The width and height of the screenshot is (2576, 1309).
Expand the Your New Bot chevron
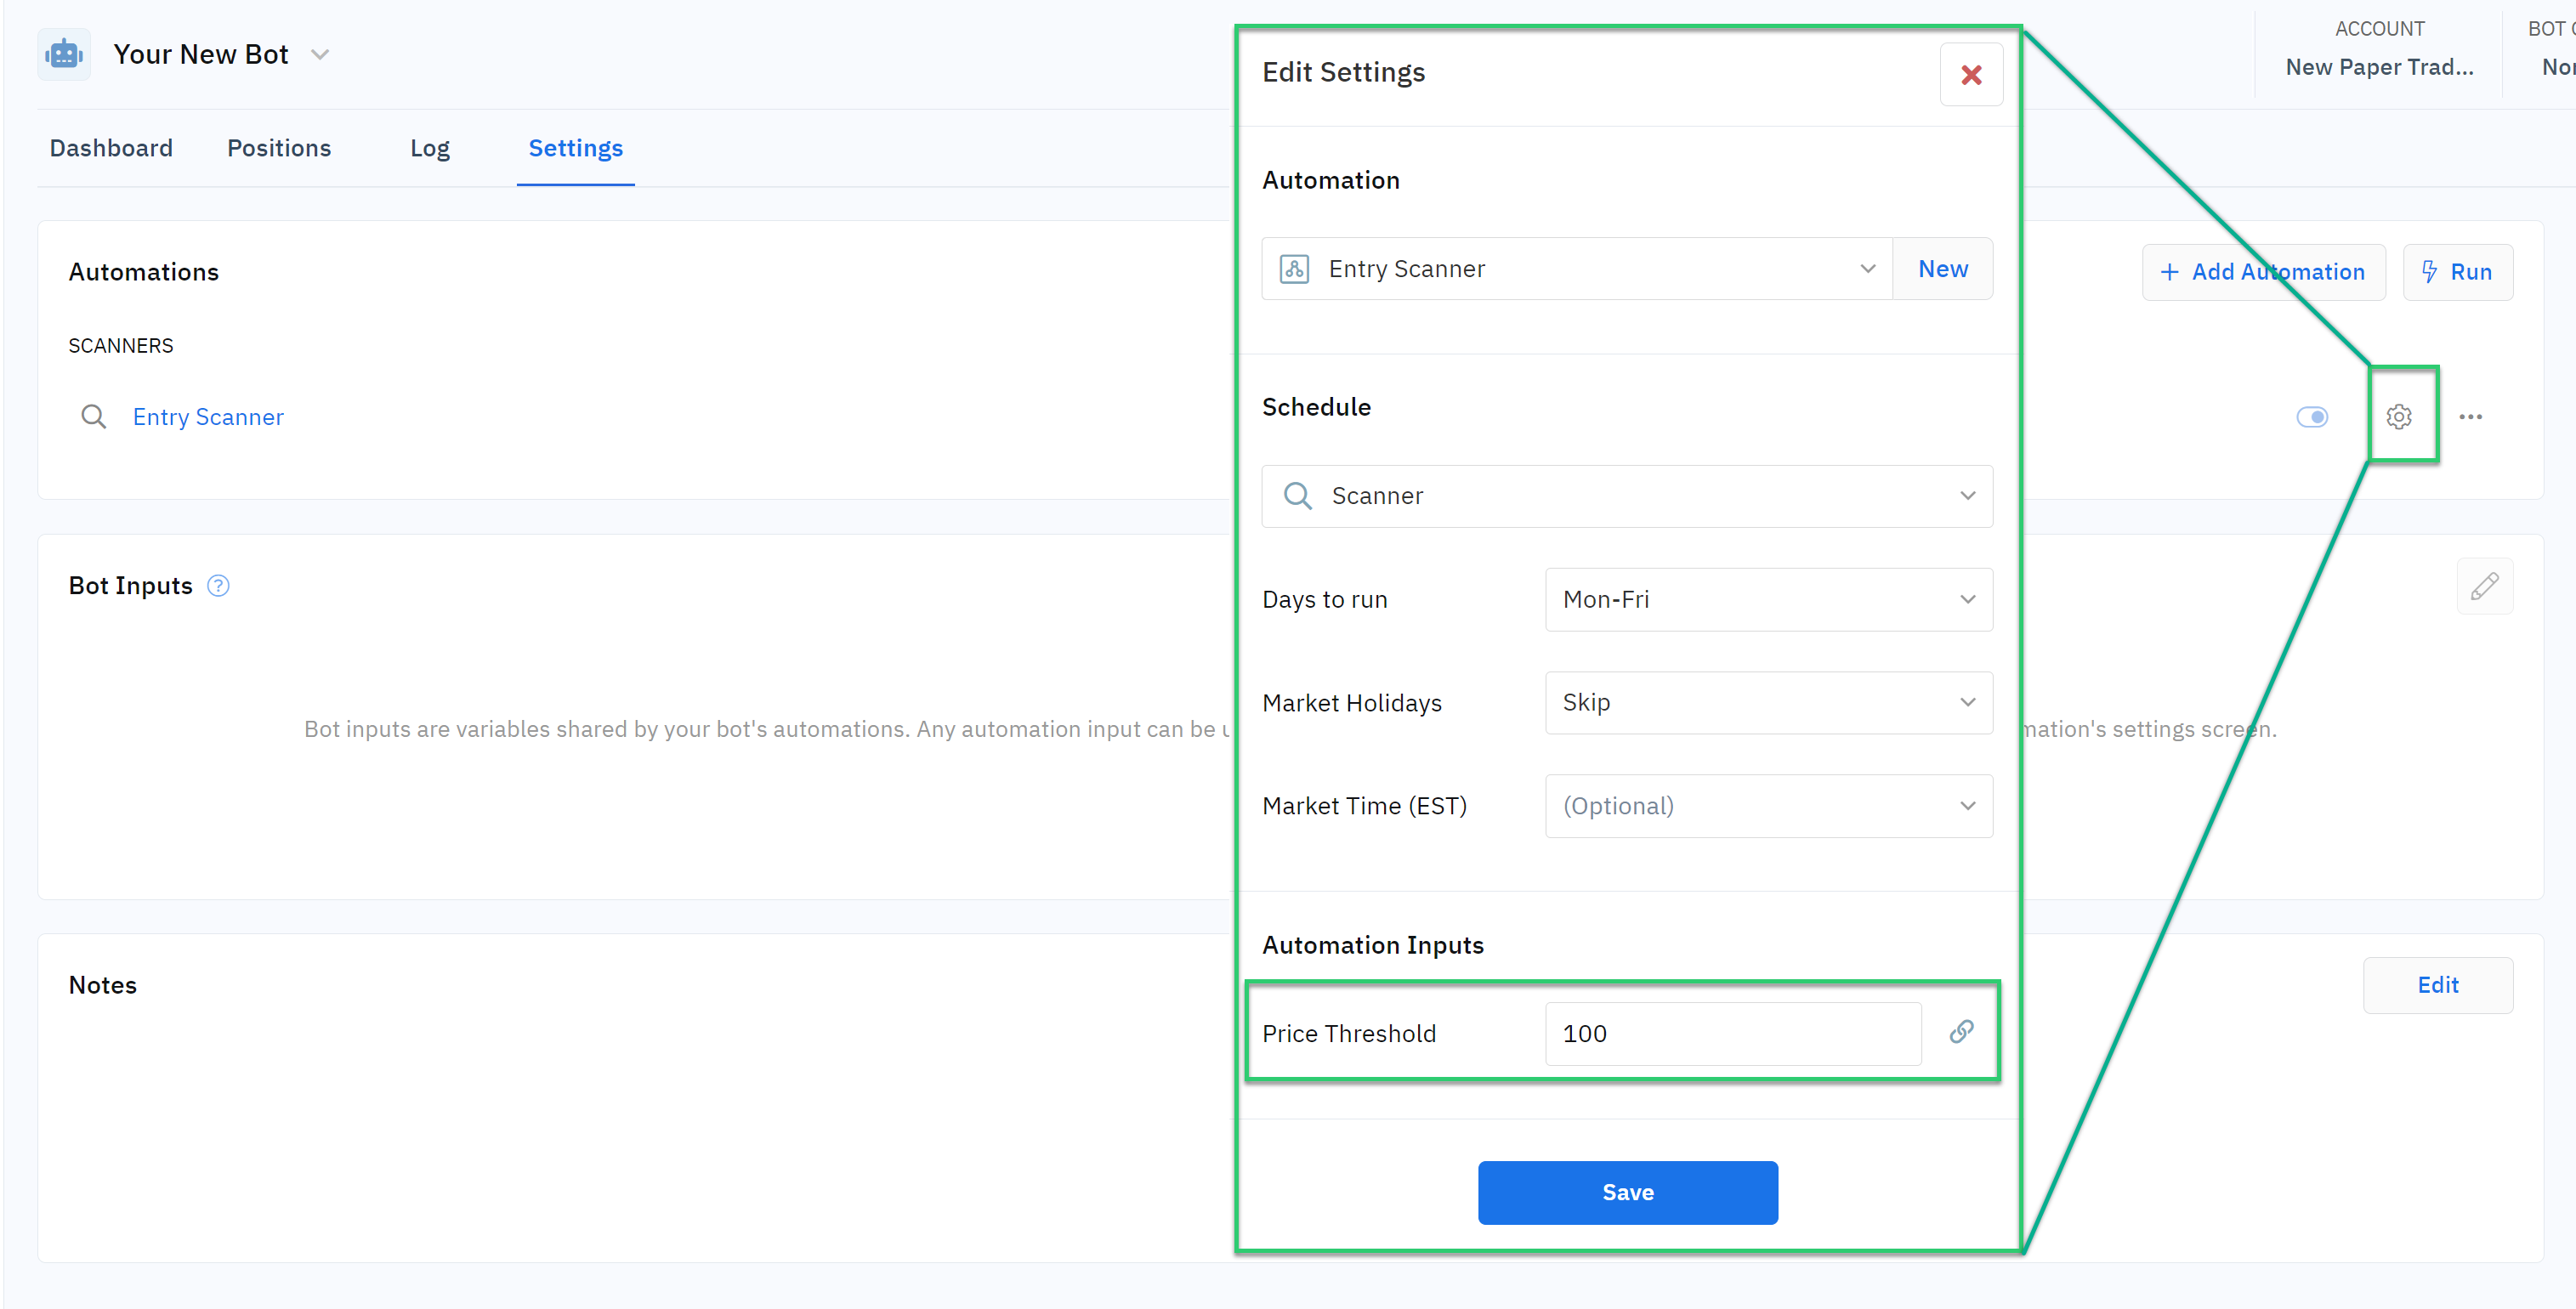click(320, 54)
